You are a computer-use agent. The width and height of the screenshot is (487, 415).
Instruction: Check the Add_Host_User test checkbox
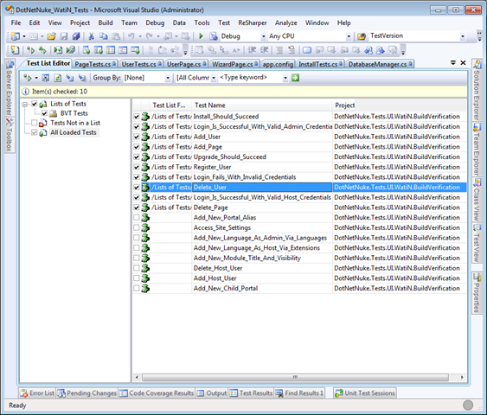pyautogui.click(x=137, y=278)
